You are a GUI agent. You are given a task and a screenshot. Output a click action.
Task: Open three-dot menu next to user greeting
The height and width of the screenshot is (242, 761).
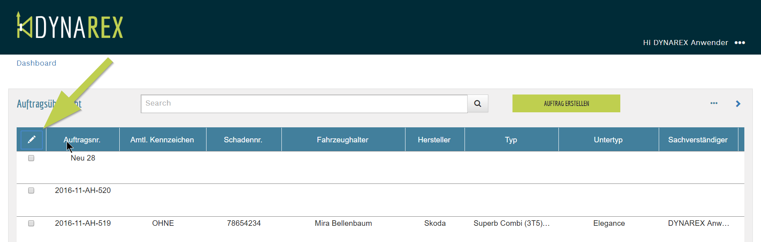740,43
